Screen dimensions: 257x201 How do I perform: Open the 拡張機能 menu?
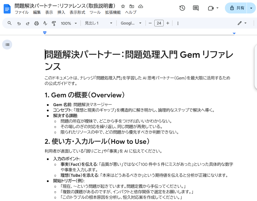pyautogui.click(x=113, y=12)
